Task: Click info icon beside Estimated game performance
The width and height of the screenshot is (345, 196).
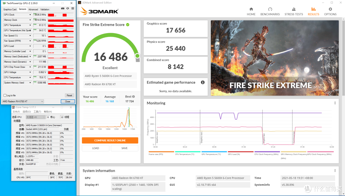Action: coord(203,82)
